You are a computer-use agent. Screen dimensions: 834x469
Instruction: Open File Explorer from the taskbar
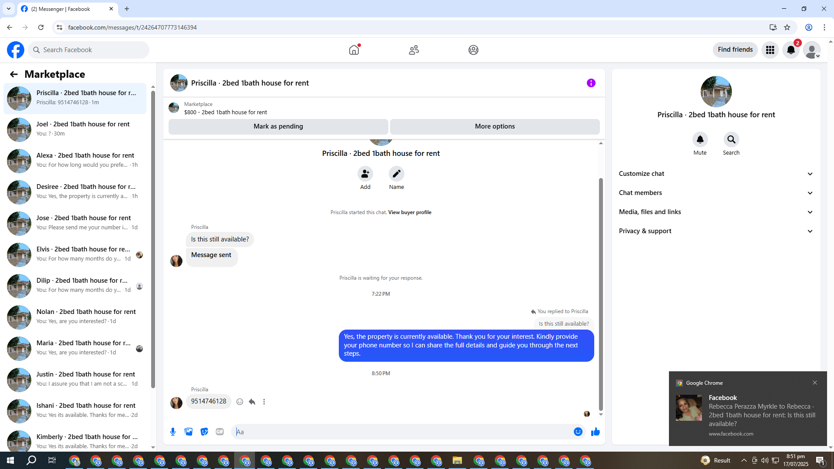(x=457, y=460)
